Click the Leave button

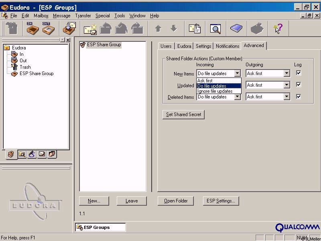click(132, 201)
